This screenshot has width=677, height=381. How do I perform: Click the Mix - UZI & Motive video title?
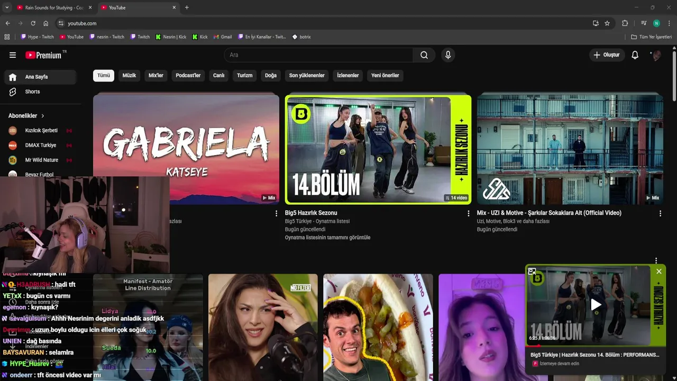click(549, 213)
